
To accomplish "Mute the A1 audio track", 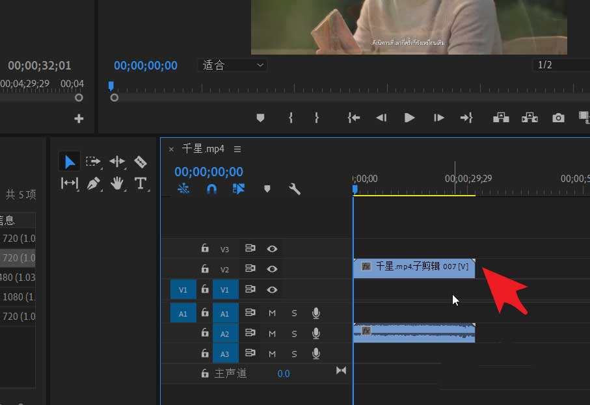I will click(x=272, y=313).
